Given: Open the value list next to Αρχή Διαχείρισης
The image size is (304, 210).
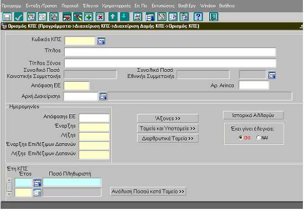Looking at the screenshot, I should point(103,96).
